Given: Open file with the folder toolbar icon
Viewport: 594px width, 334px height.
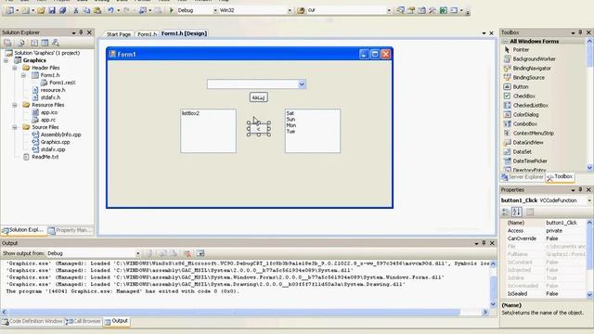Looking at the screenshot, I should 41,10.
